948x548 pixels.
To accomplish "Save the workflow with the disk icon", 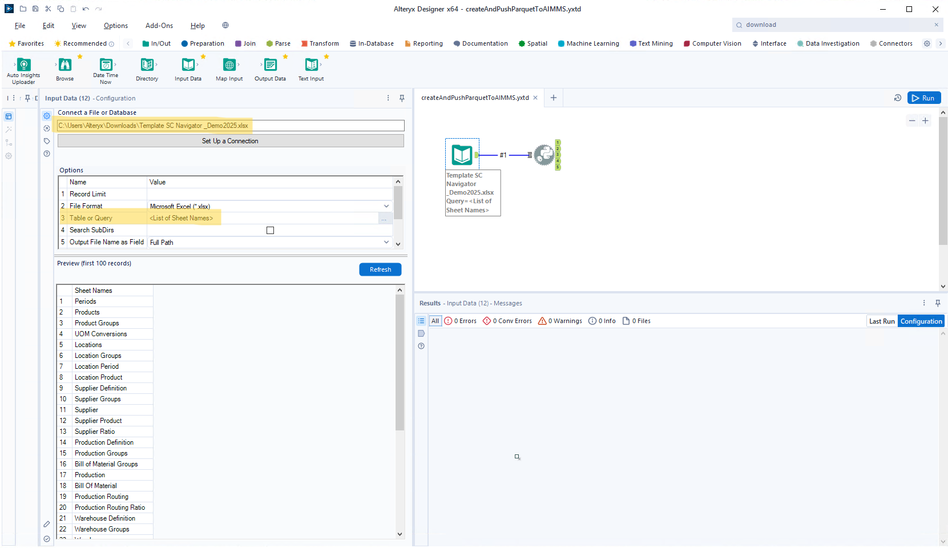I will tap(35, 9).
